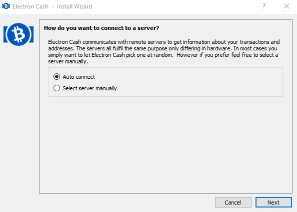Click the Select server manually label text
Image resolution: width=297 pixels, height=212 pixels.
[x=89, y=88]
